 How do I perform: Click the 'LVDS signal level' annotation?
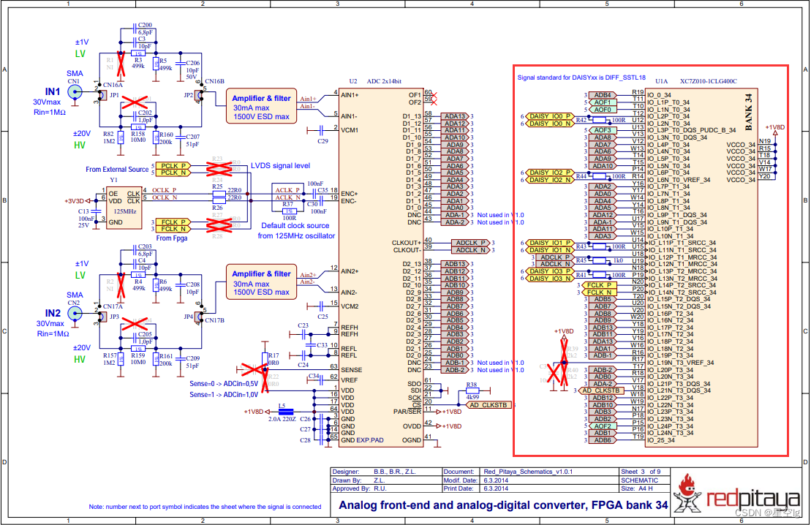tap(280, 165)
